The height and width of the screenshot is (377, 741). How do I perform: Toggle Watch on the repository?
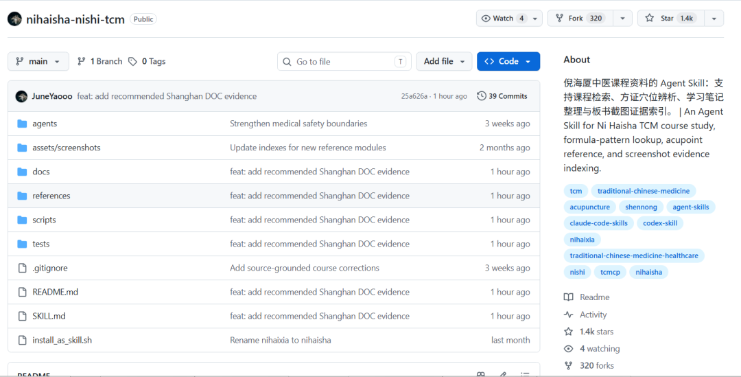[x=503, y=19]
